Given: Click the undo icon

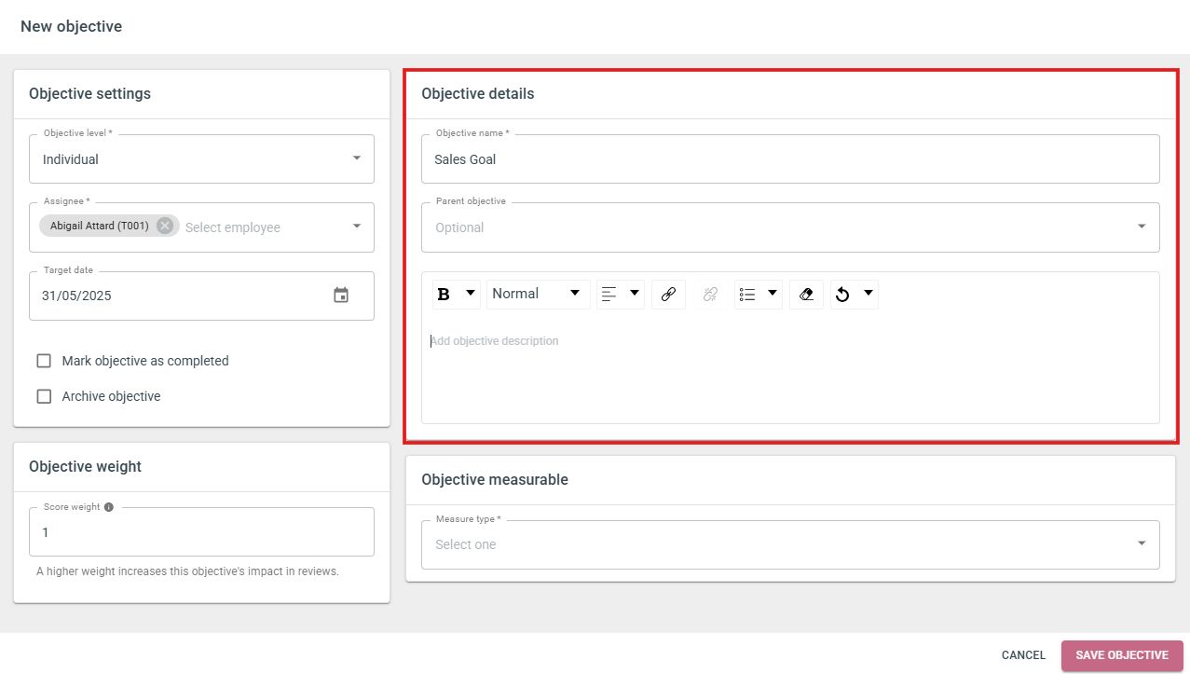Looking at the screenshot, I should (842, 295).
